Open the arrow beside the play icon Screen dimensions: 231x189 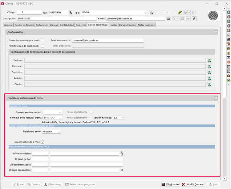(189, 13)
